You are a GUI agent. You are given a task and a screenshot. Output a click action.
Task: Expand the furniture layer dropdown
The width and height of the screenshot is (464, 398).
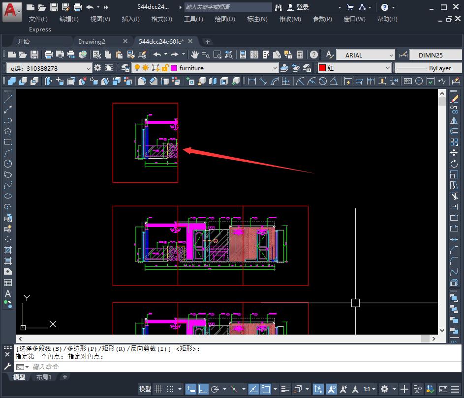[x=275, y=68]
